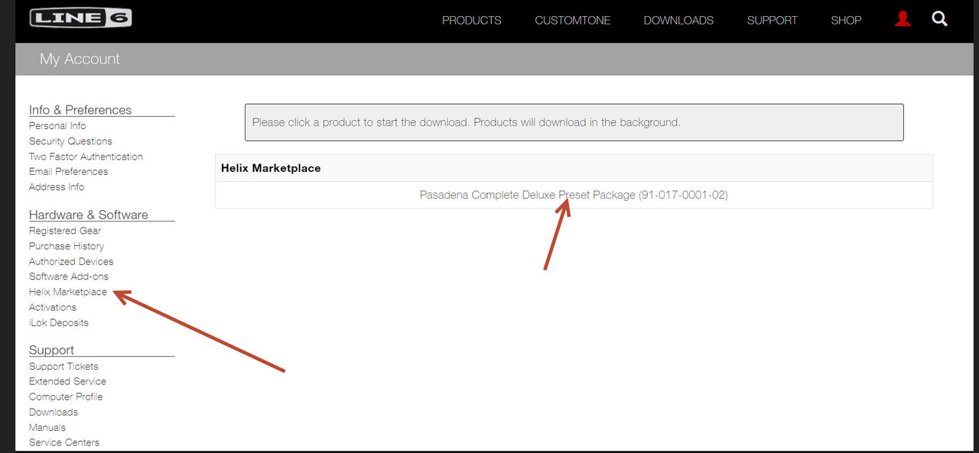Select Helix Marketplace in sidebar
The height and width of the screenshot is (453, 979).
pos(68,292)
